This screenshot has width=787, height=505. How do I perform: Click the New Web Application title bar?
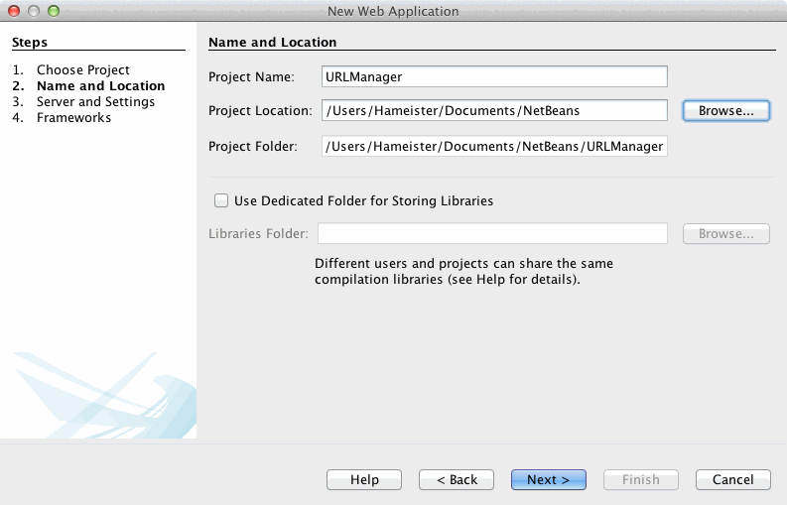pos(393,11)
